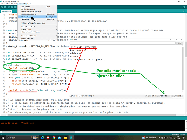Open the red app in taskbar
The image size is (187, 140).
[x=48, y=138]
